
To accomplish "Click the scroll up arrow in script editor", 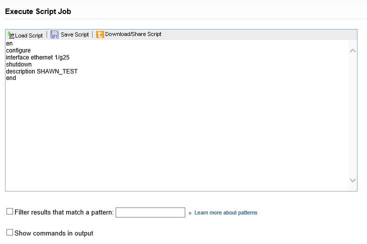I will click(352, 51).
